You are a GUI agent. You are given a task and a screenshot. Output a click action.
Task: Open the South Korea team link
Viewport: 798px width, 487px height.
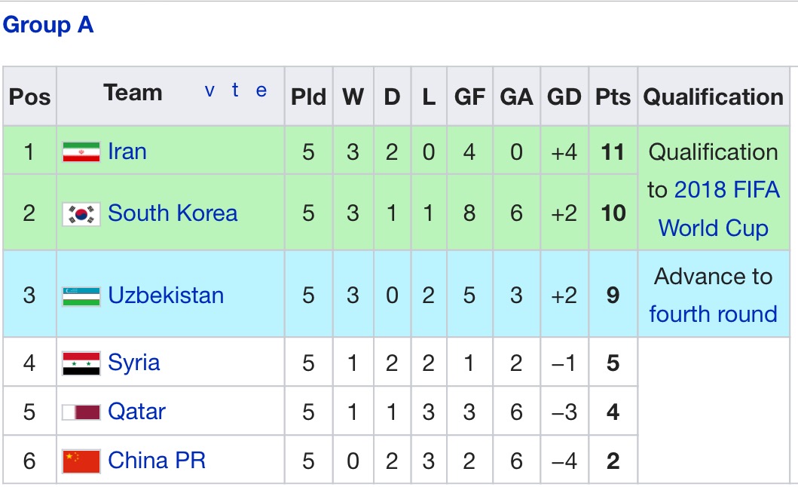173,213
